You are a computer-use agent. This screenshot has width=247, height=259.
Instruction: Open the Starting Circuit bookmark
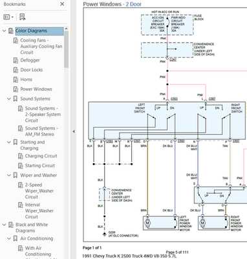(40, 166)
